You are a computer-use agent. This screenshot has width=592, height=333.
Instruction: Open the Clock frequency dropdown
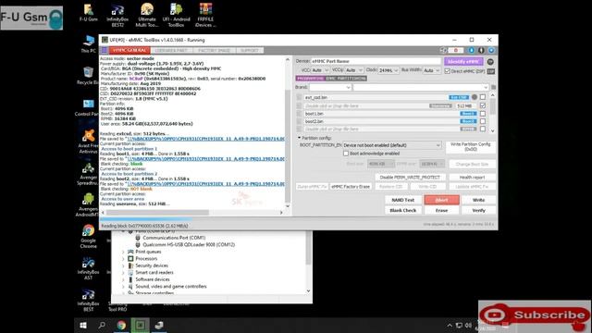point(388,70)
